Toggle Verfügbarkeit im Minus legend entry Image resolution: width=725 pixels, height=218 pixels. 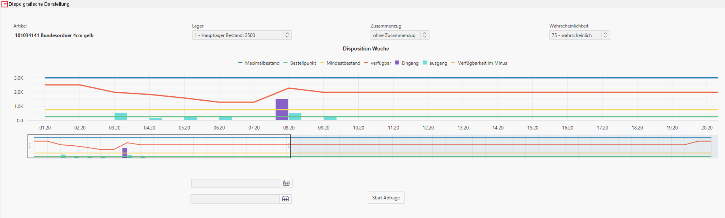[x=479, y=63]
